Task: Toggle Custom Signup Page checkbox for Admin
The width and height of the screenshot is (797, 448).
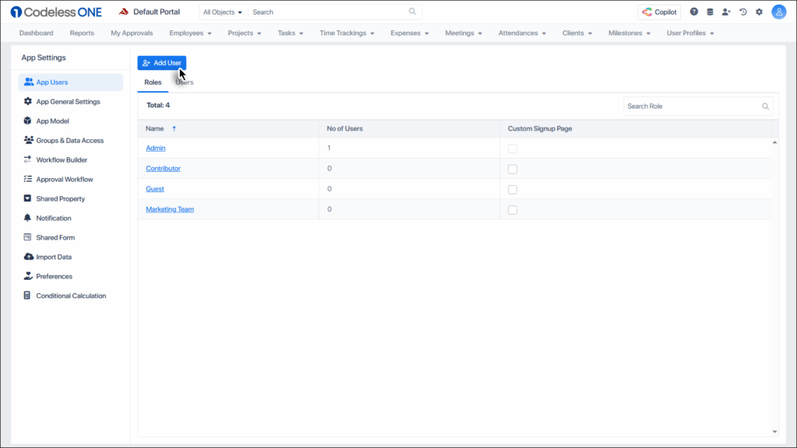Action: coord(512,149)
